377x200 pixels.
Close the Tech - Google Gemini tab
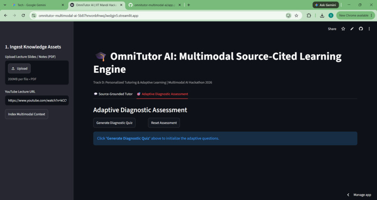[x=63, y=5]
